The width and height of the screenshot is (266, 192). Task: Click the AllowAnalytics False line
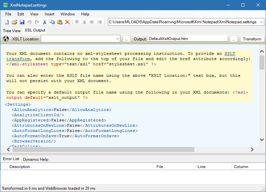click(x=61, y=110)
